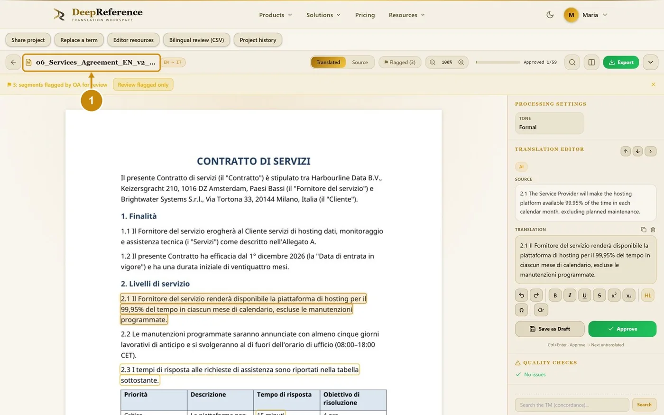Image resolution: width=664 pixels, height=415 pixels.
Task: Redo the last translation edit
Action: (536, 295)
